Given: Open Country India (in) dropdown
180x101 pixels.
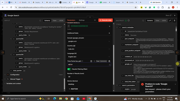Looking at the screenshot, I should (89, 49).
